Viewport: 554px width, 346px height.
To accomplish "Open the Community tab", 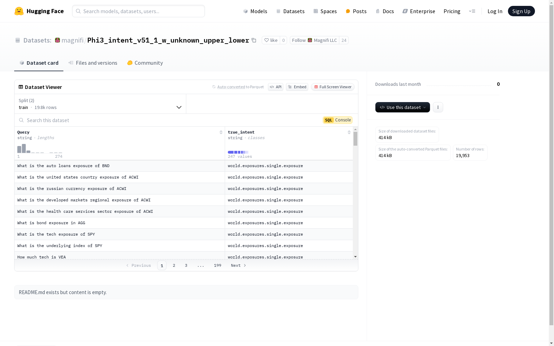I will click(x=145, y=63).
